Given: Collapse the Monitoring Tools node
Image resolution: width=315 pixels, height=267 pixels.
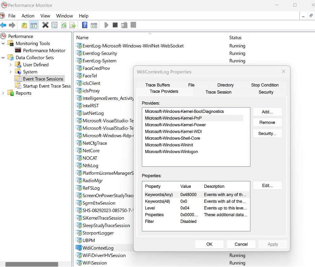Looking at the screenshot, I should pyautogui.click(x=3, y=43).
